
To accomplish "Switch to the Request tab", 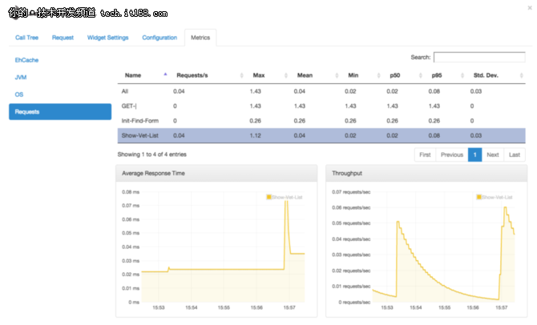I will (x=63, y=38).
